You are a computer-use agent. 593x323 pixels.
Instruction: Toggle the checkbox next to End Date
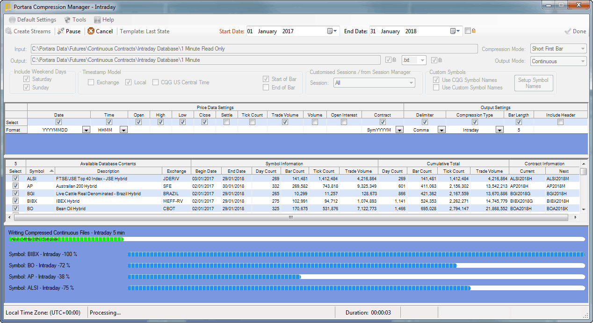coord(468,31)
